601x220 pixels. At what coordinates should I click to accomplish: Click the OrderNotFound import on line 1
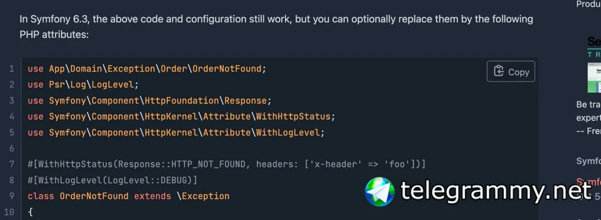(x=227, y=69)
